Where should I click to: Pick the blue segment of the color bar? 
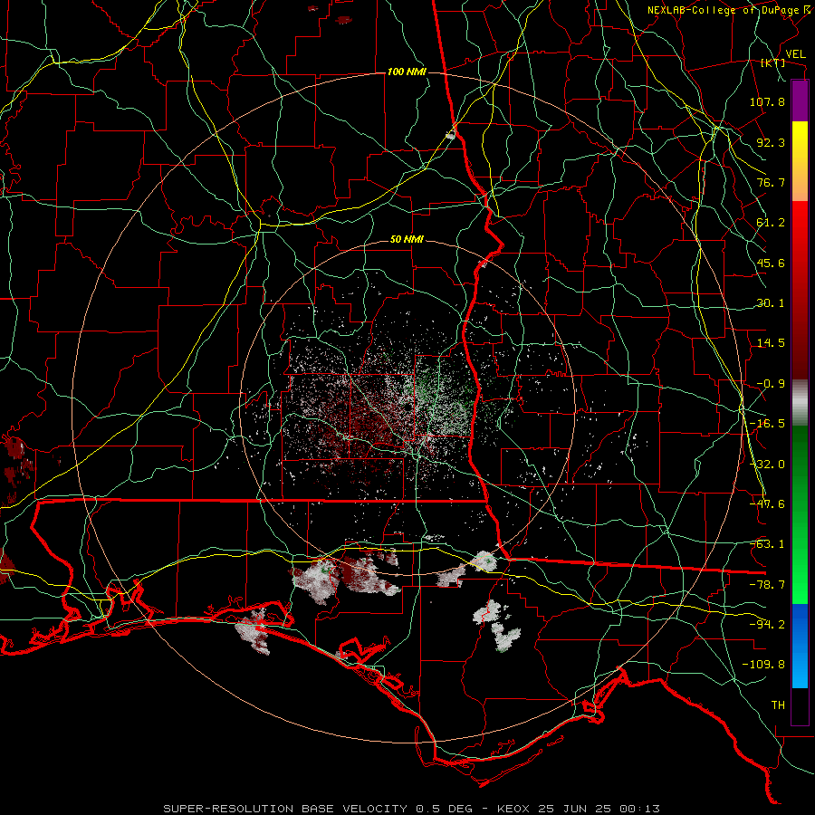(800, 646)
